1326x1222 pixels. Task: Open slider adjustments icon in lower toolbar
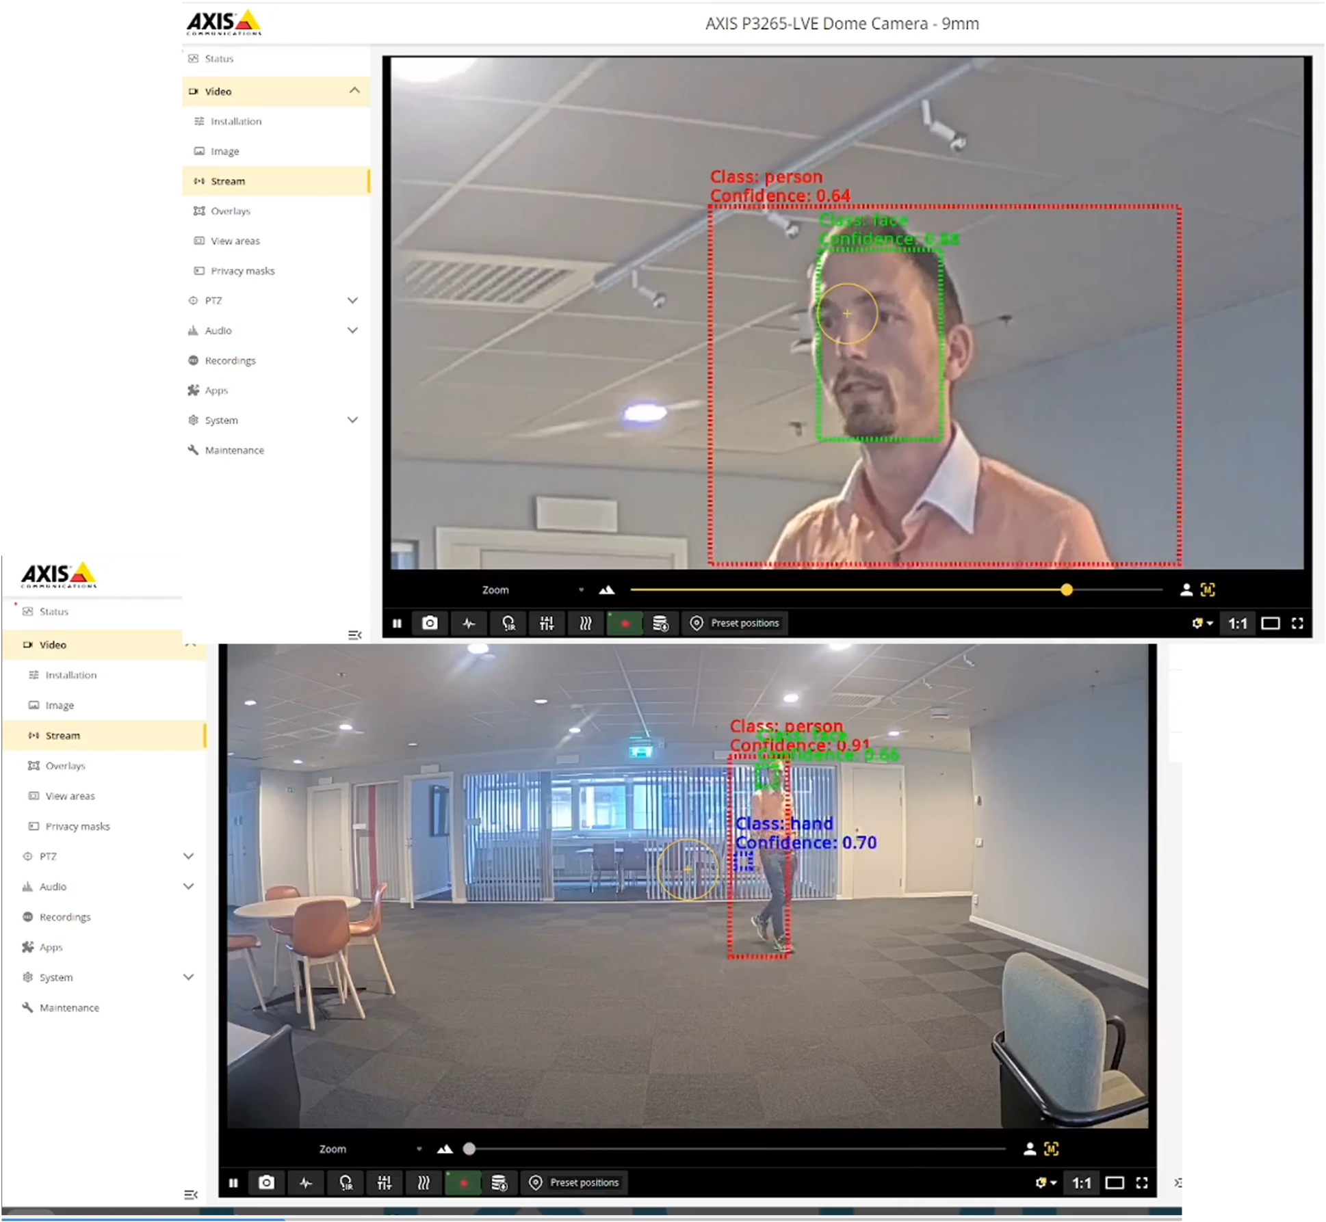tap(385, 1184)
